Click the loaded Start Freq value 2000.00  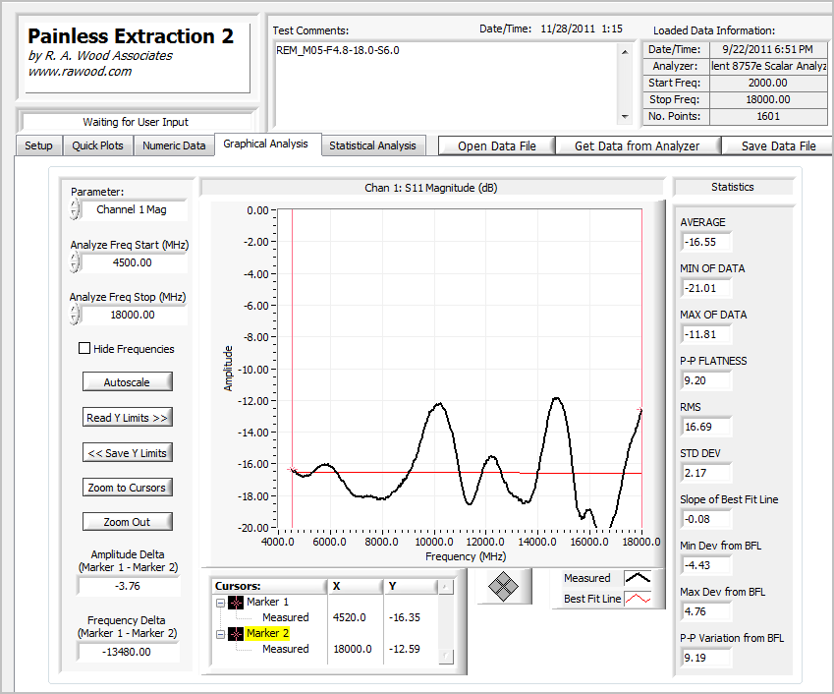768,83
